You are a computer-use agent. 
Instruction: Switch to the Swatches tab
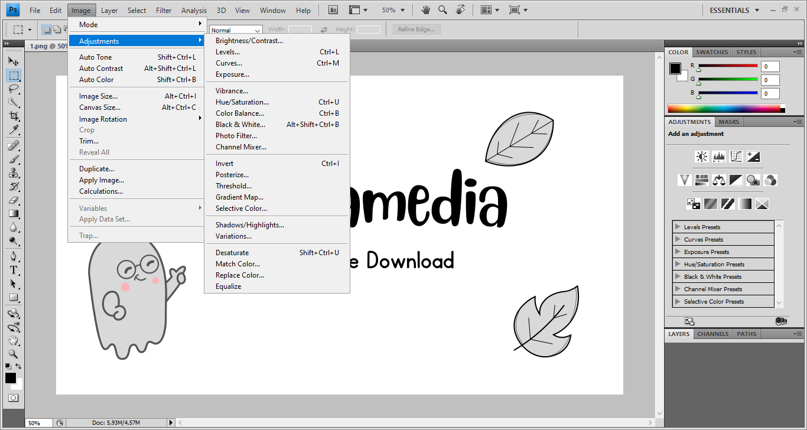pos(712,52)
